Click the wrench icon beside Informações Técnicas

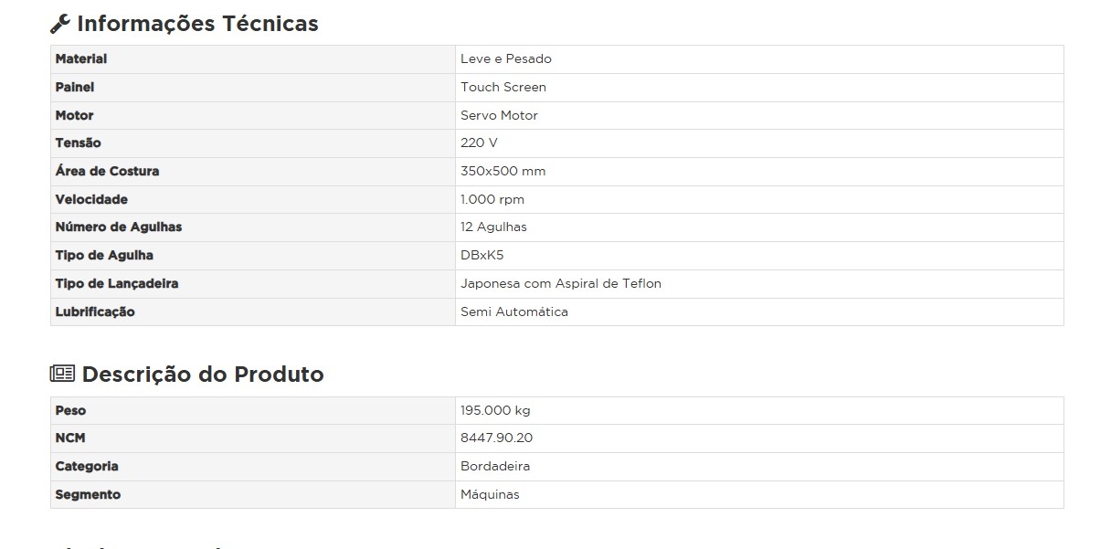tap(60, 24)
